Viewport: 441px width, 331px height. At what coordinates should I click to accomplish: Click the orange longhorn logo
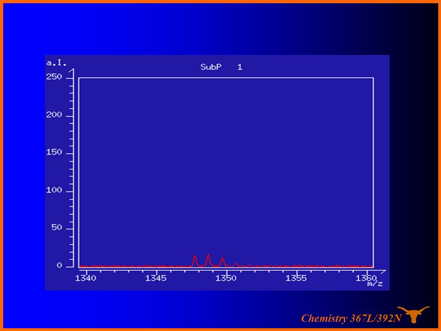[413, 314]
